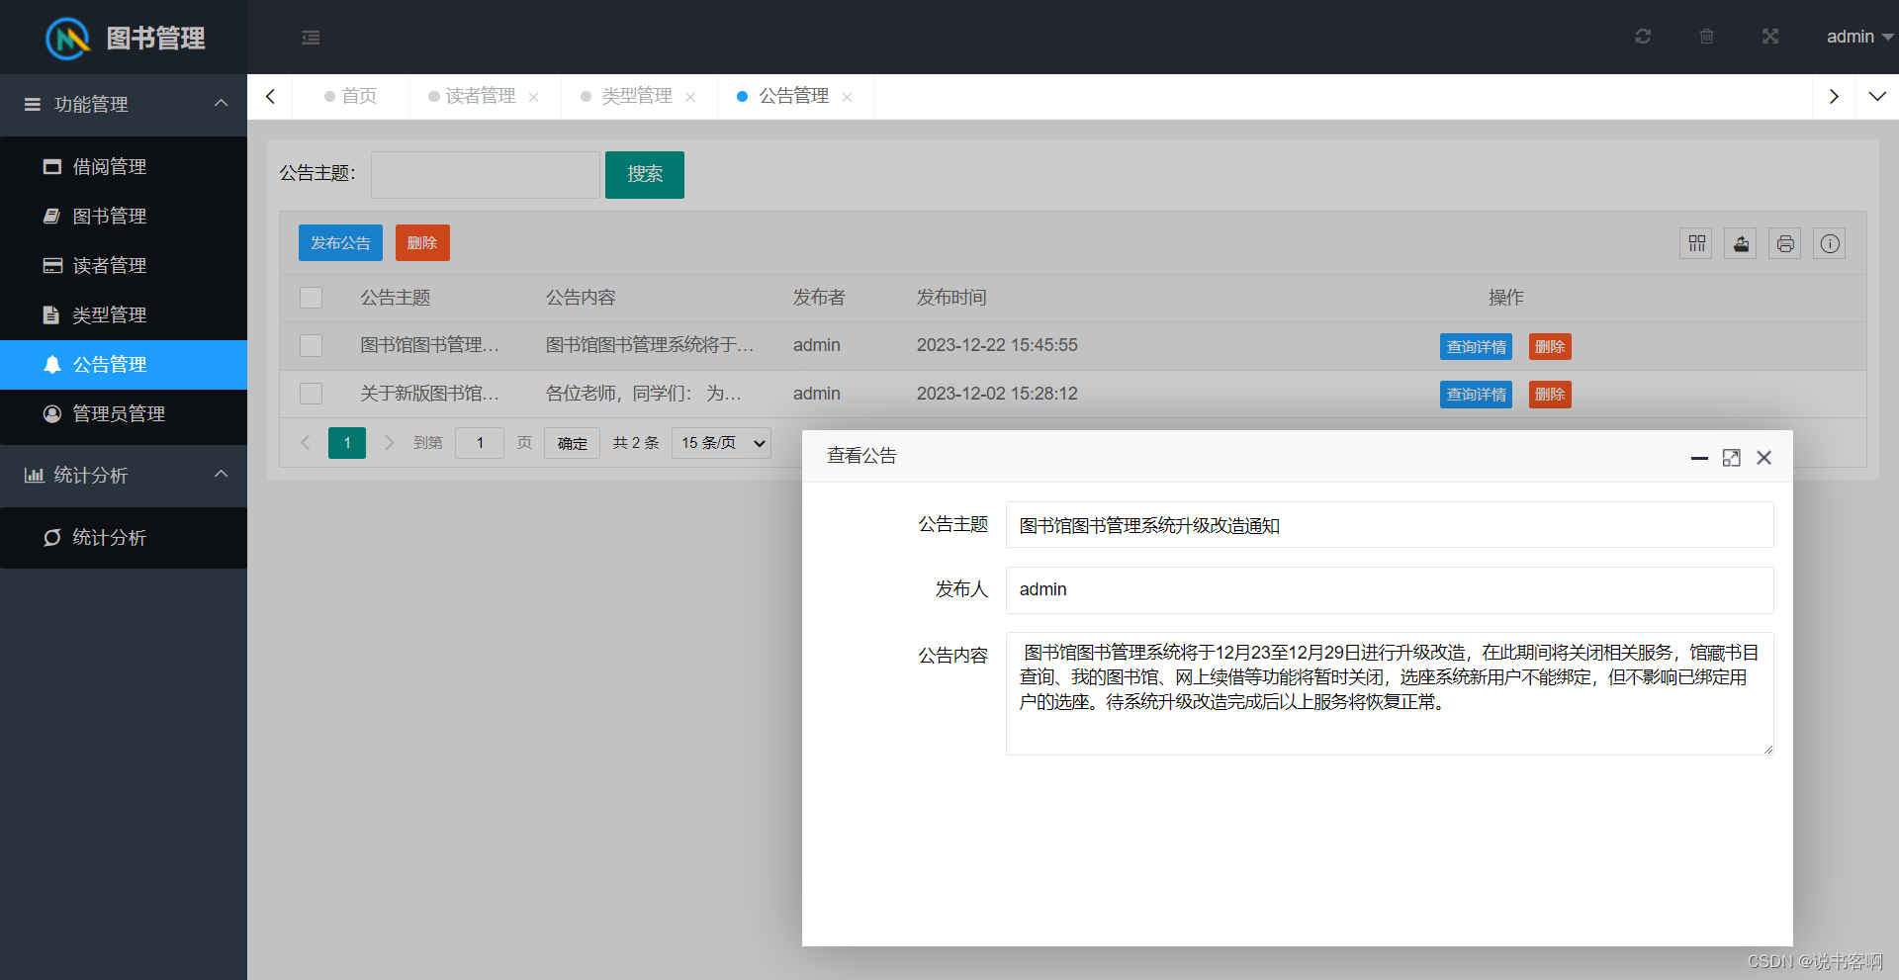Collapse the 功能管理 menu group
This screenshot has width=1899, height=980.
click(124, 104)
